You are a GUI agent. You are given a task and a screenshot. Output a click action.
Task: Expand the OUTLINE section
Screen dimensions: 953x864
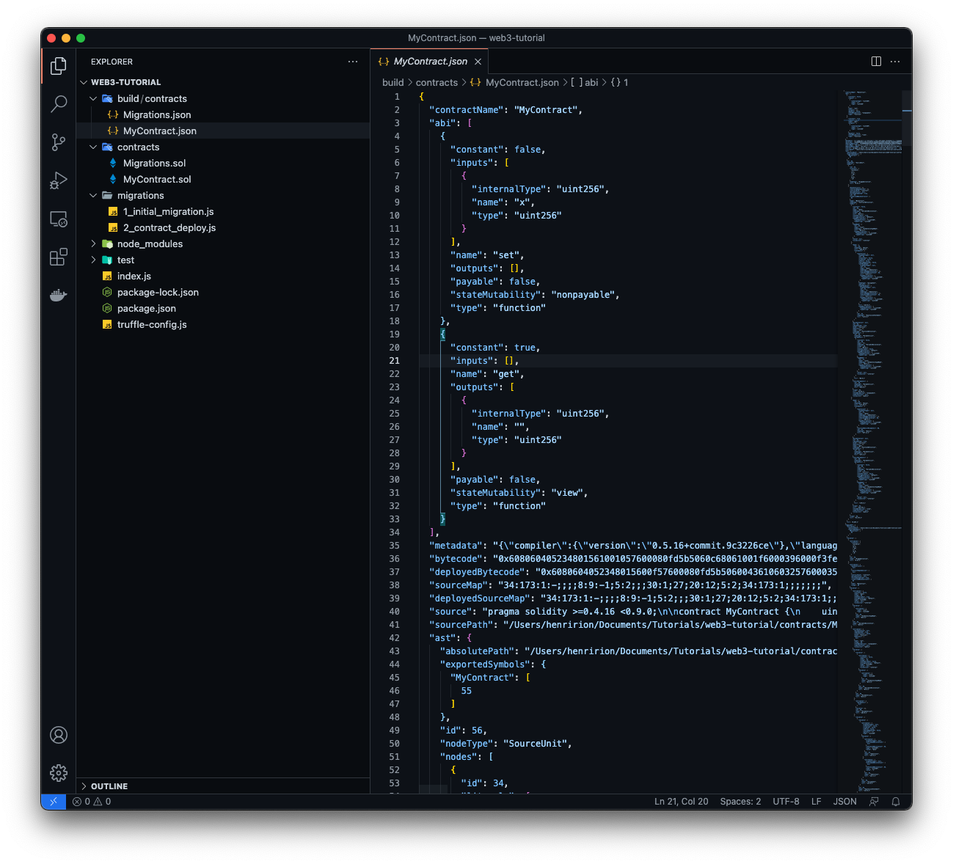coord(223,786)
